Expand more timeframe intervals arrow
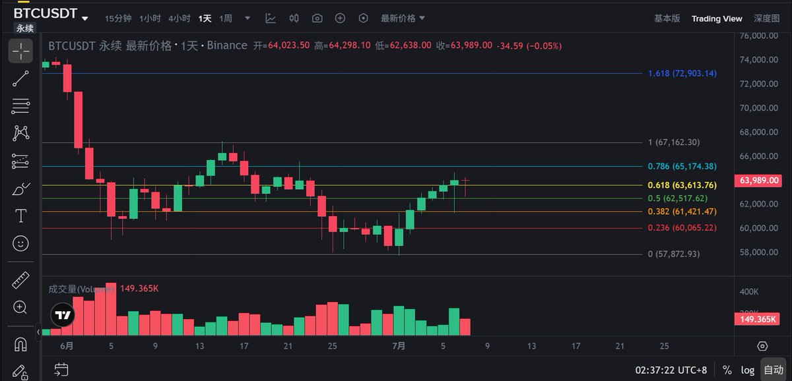The image size is (792, 381). tap(247, 18)
